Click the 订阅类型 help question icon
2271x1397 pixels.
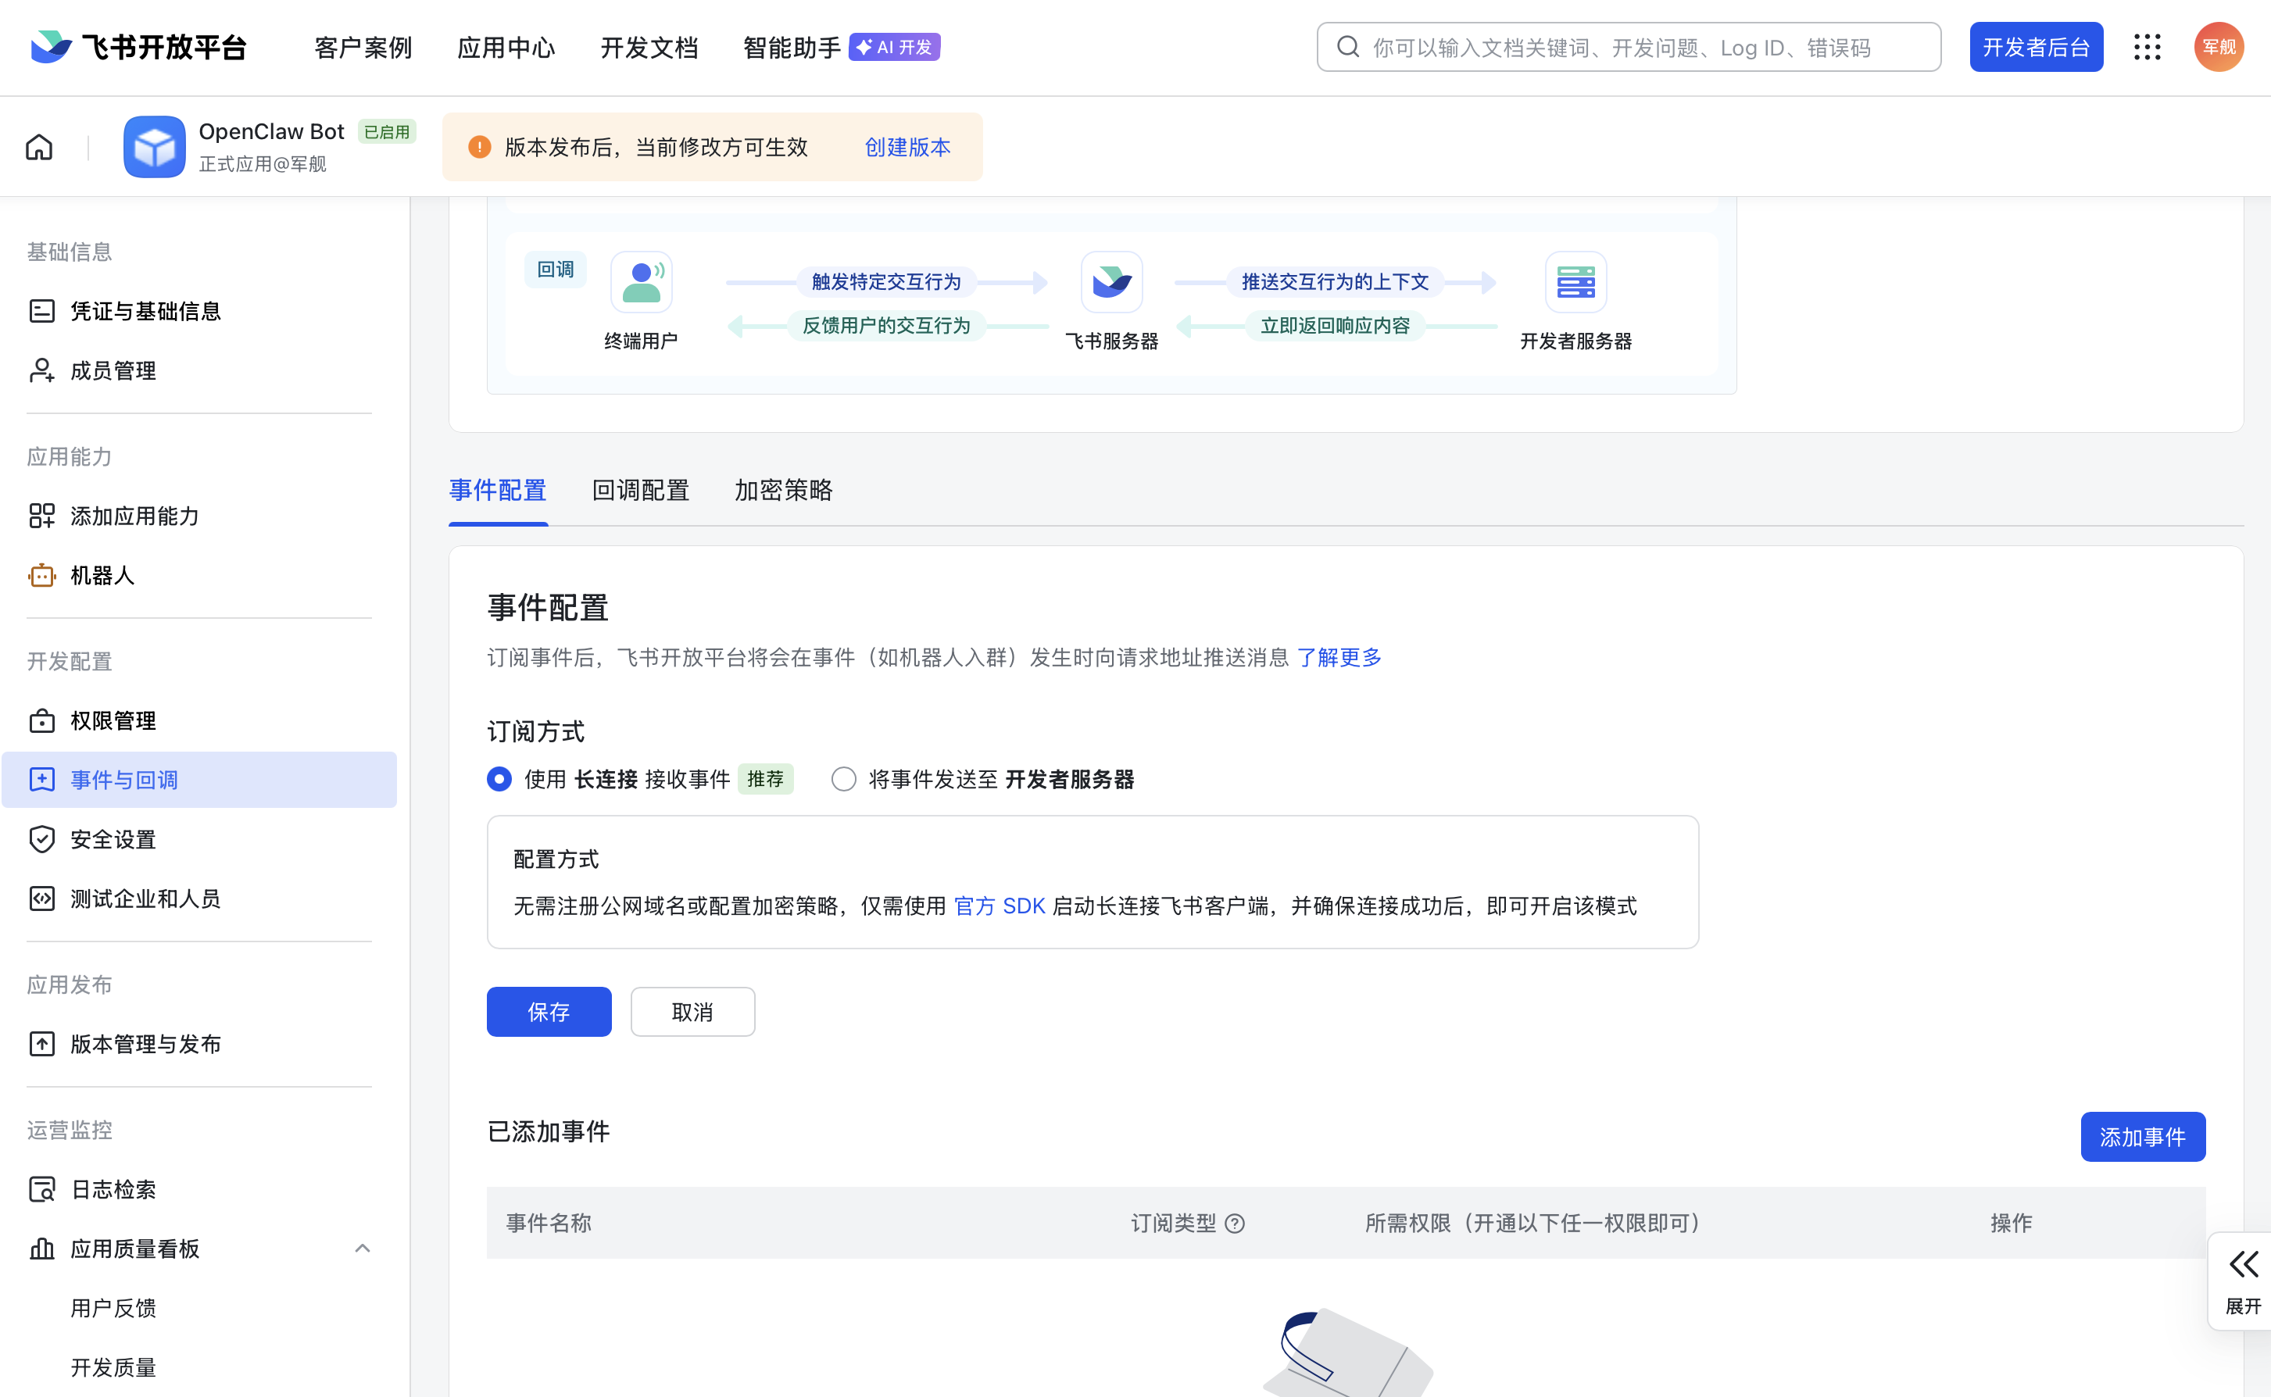point(1235,1224)
